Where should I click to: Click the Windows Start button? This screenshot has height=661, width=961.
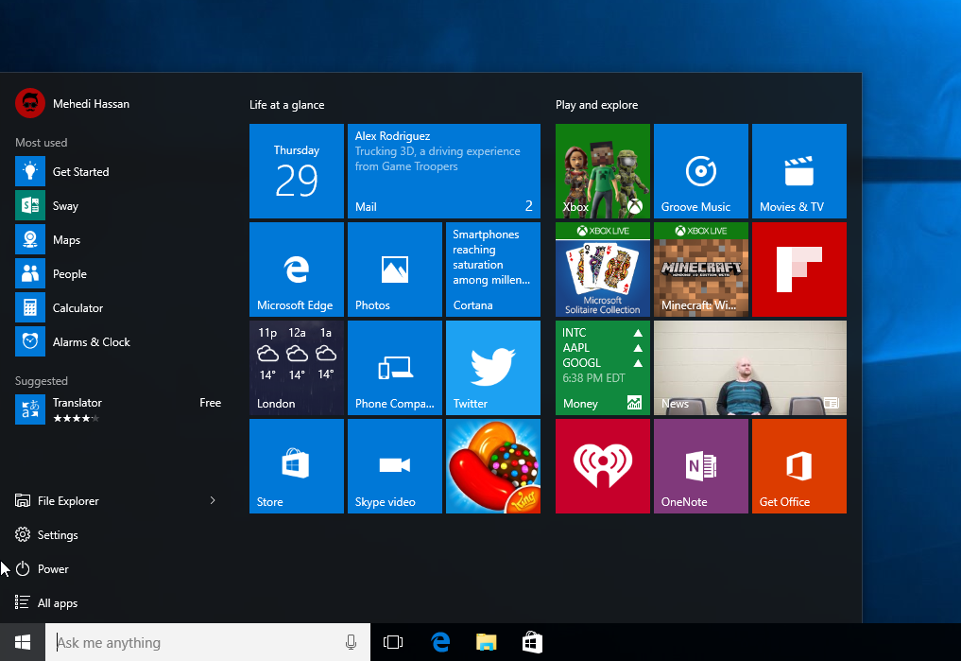23,642
